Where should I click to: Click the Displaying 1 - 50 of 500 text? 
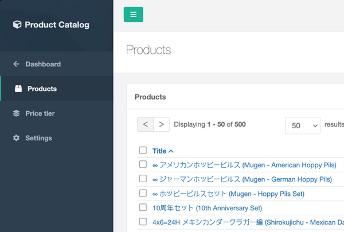tap(210, 124)
